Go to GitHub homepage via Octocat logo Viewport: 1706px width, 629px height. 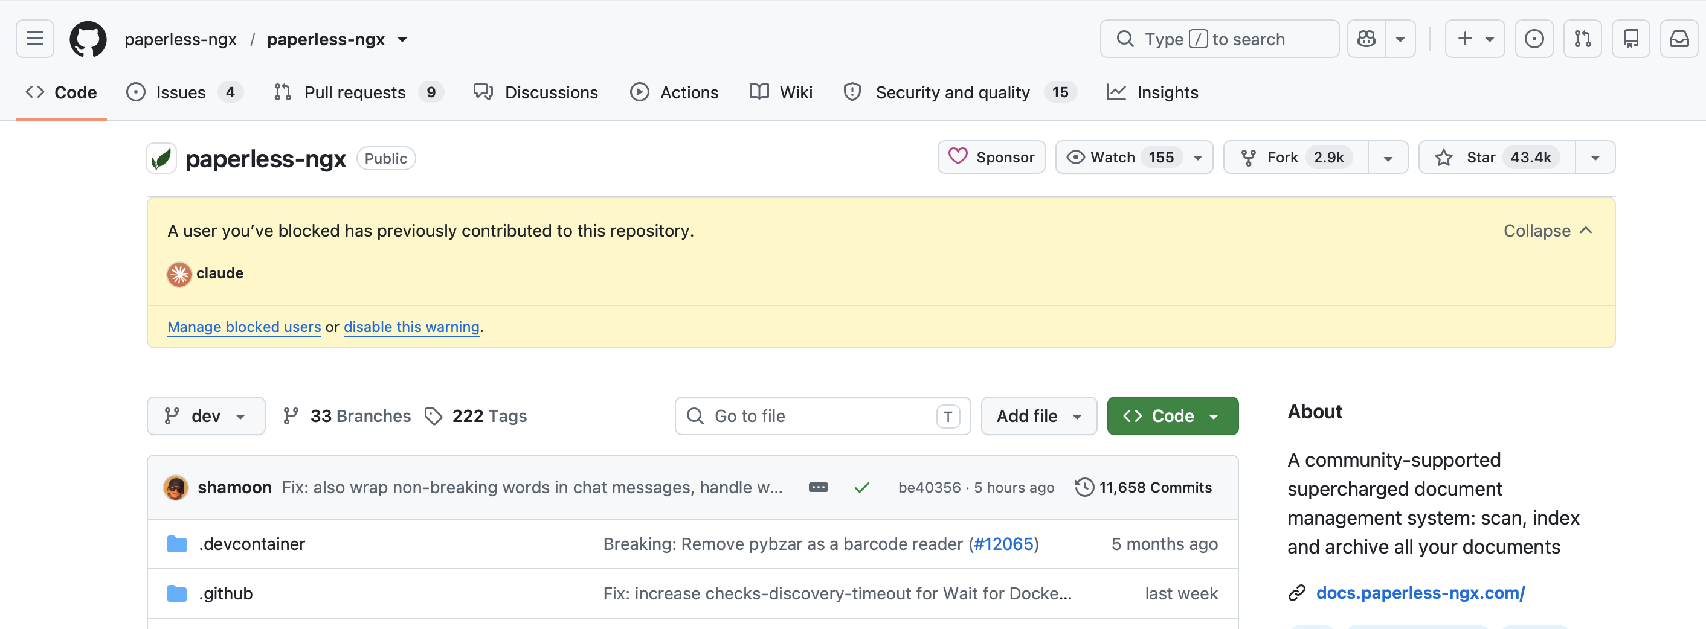[x=88, y=39]
